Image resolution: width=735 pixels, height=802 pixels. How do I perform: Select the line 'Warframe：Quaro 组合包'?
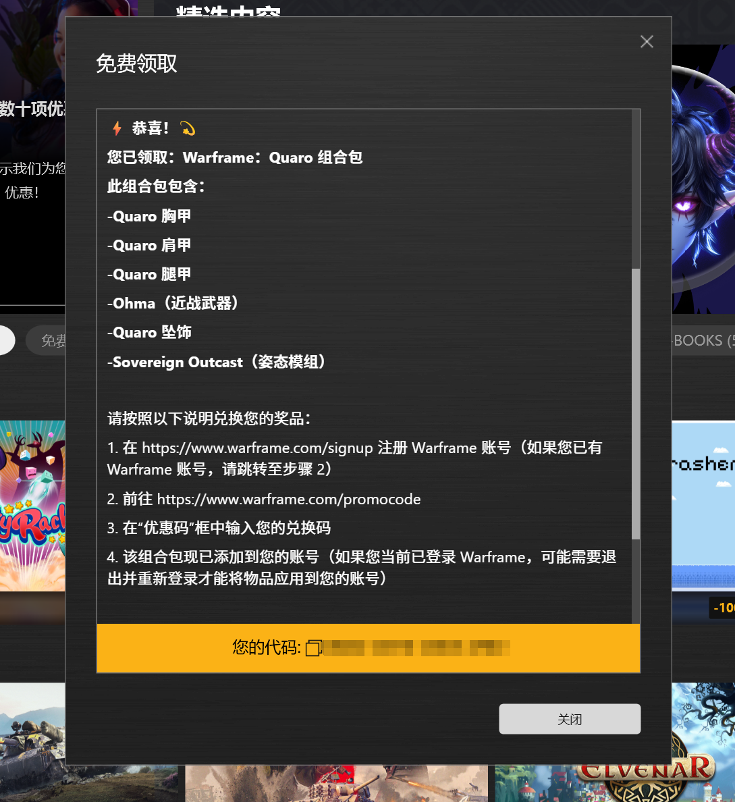(273, 157)
